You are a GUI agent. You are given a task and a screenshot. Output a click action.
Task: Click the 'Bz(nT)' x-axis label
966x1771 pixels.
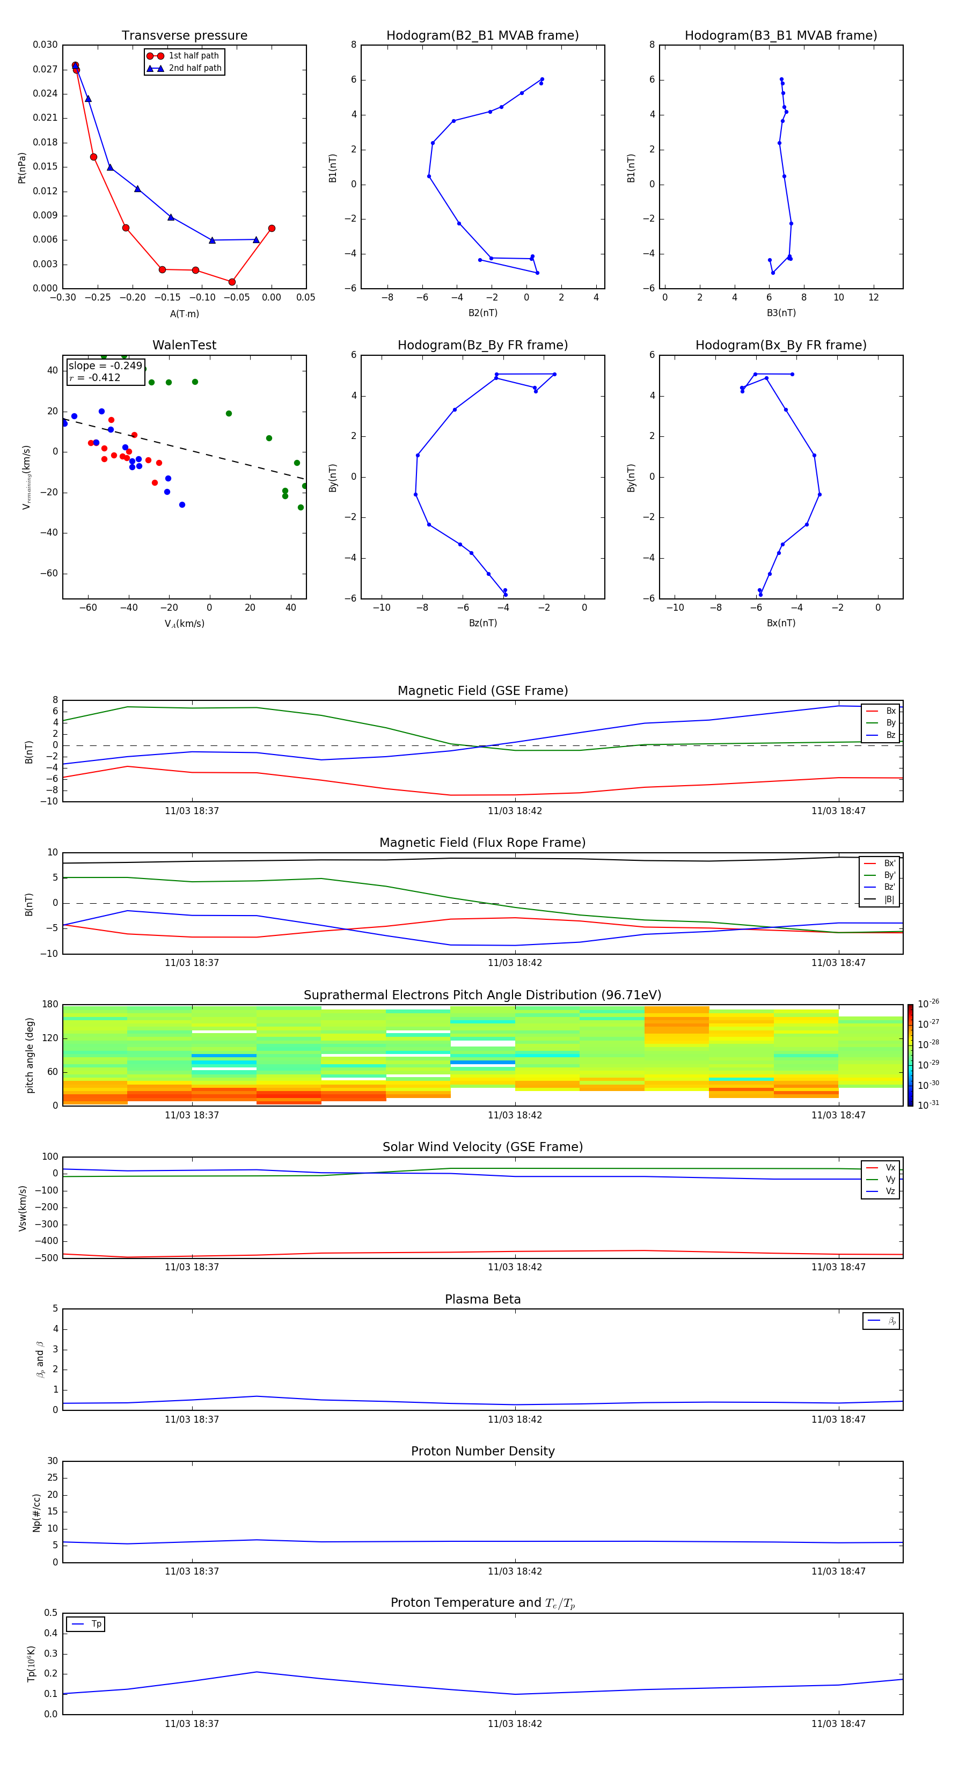482,623
